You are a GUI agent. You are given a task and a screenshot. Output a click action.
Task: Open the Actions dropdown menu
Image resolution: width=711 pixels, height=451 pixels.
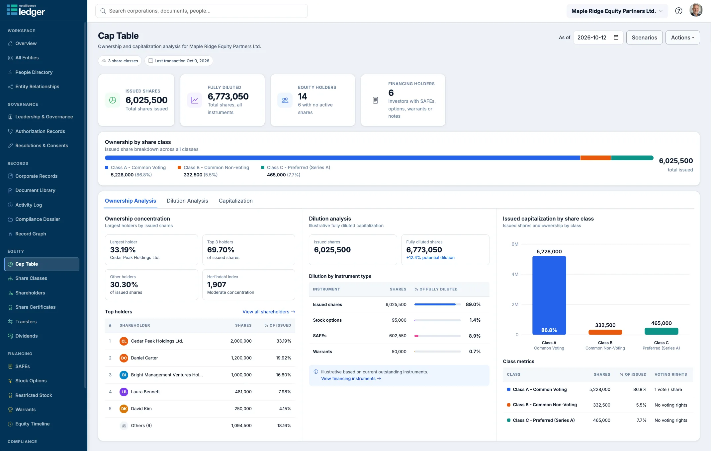[682, 37]
